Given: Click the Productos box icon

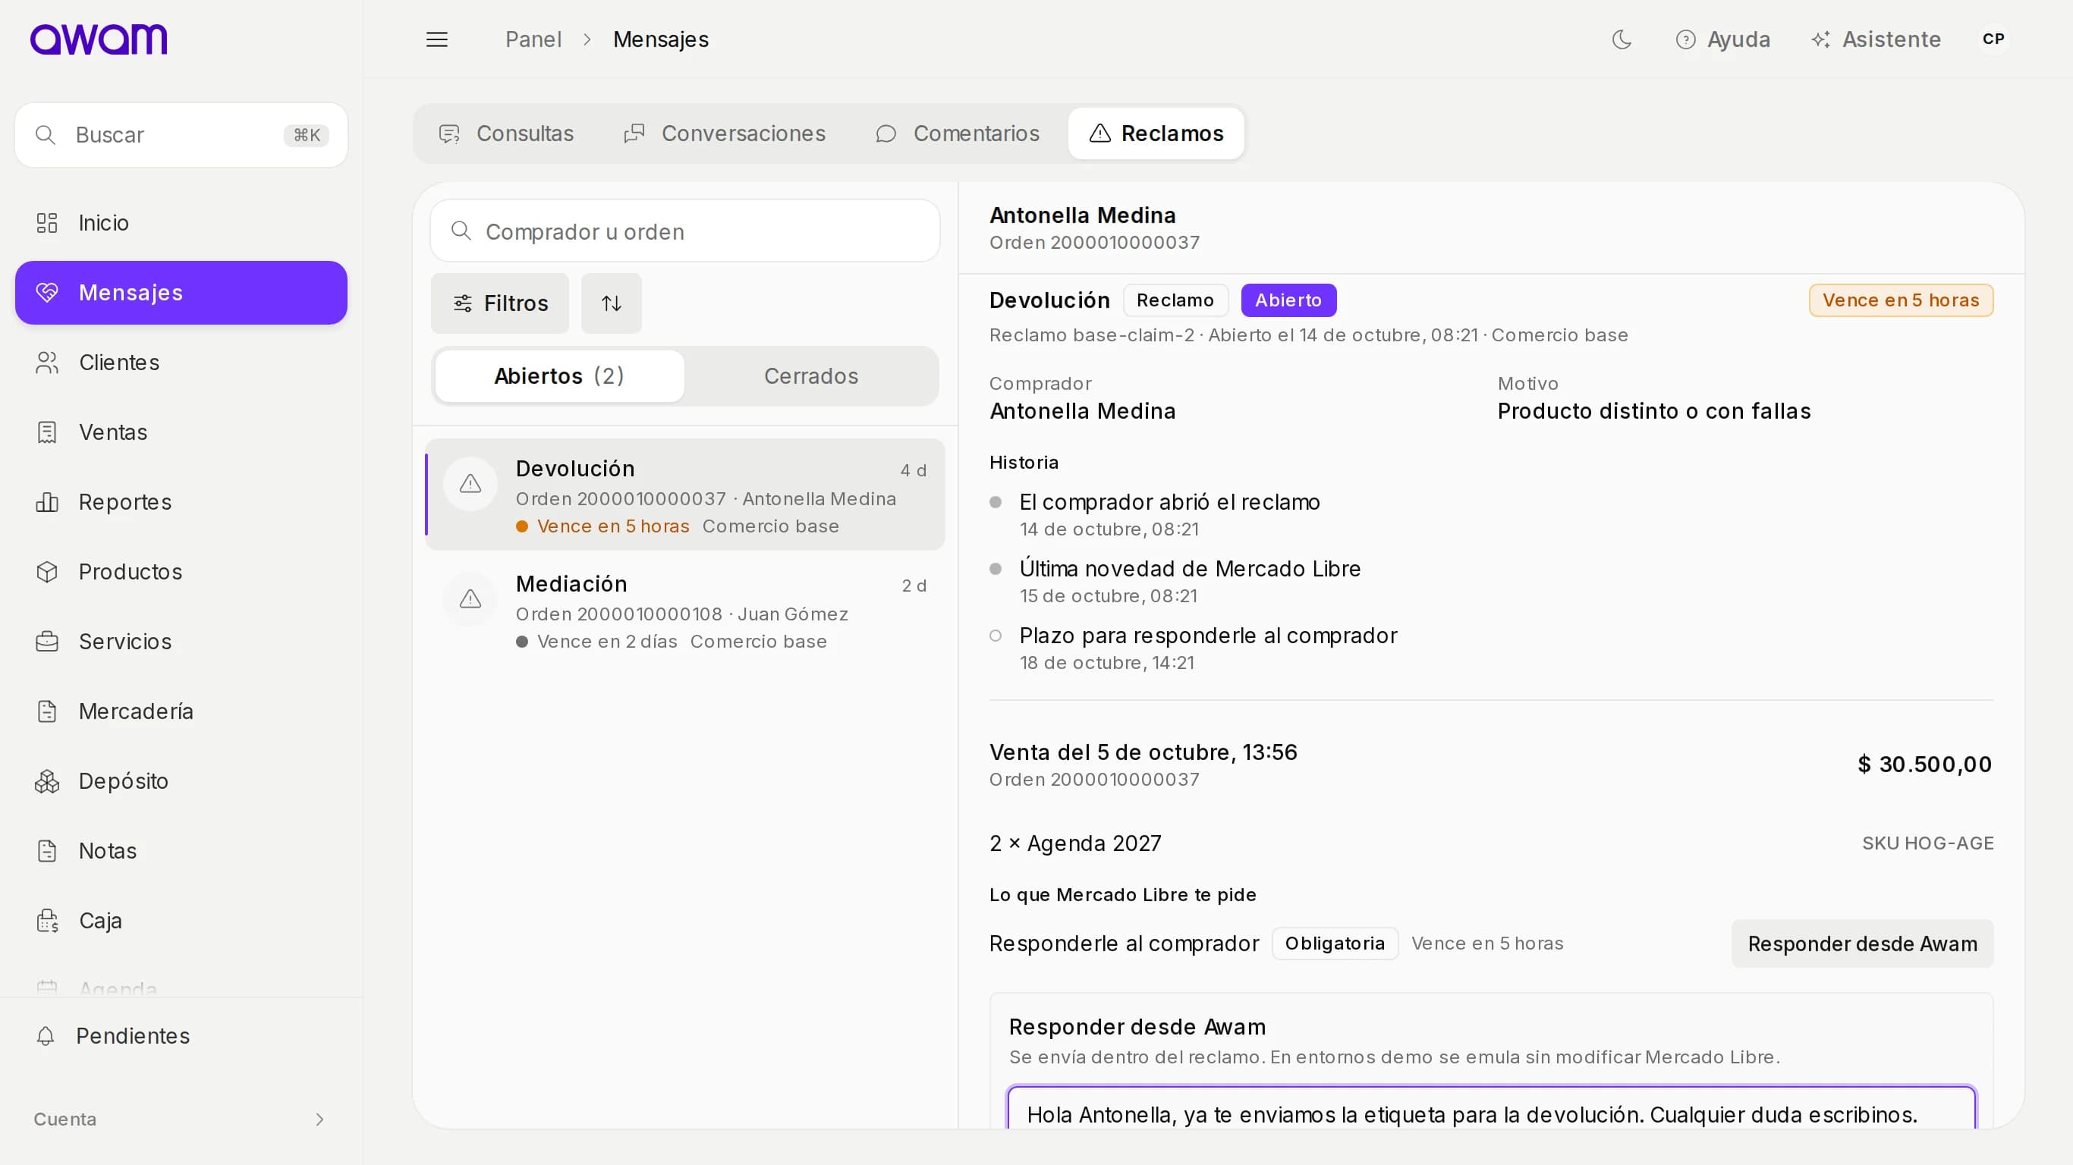Looking at the screenshot, I should 47,571.
